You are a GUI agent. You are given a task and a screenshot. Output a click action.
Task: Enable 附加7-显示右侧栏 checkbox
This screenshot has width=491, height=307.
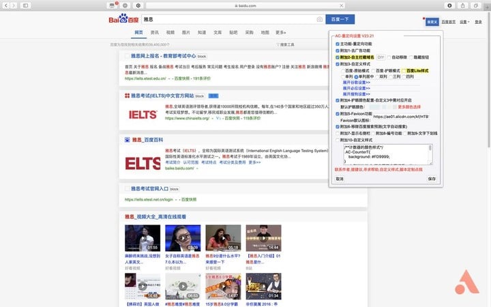[x=338, y=133]
